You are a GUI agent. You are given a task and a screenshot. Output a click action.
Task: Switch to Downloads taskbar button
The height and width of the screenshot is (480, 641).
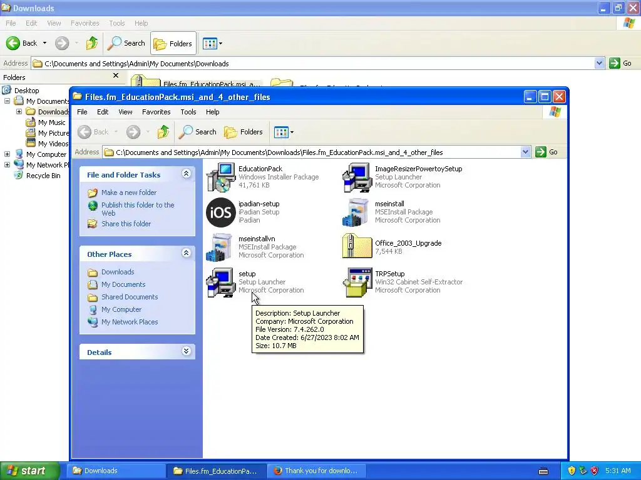(x=116, y=471)
